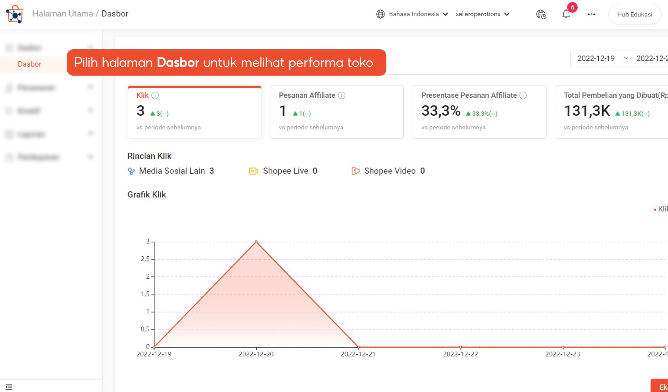The image size is (668, 392).
Task: Select the Klik metric card
Action: (194, 112)
